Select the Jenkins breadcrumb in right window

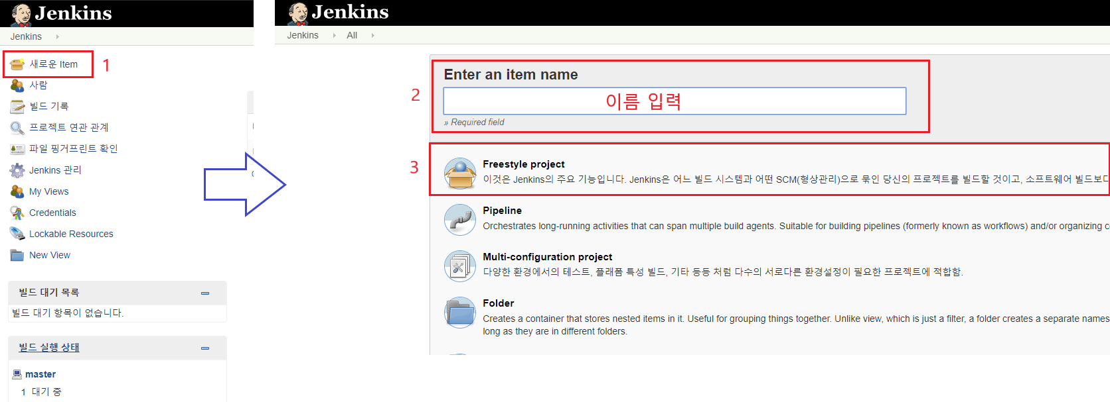(x=303, y=35)
